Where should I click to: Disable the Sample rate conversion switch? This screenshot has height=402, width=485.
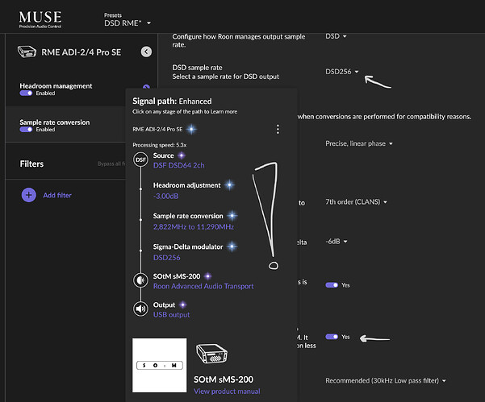pyautogui.click(x=26, y=130)
